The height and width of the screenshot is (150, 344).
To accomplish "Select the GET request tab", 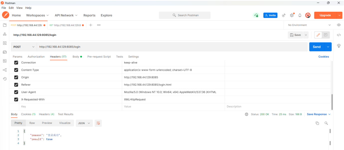I will [x=66, y=25].
